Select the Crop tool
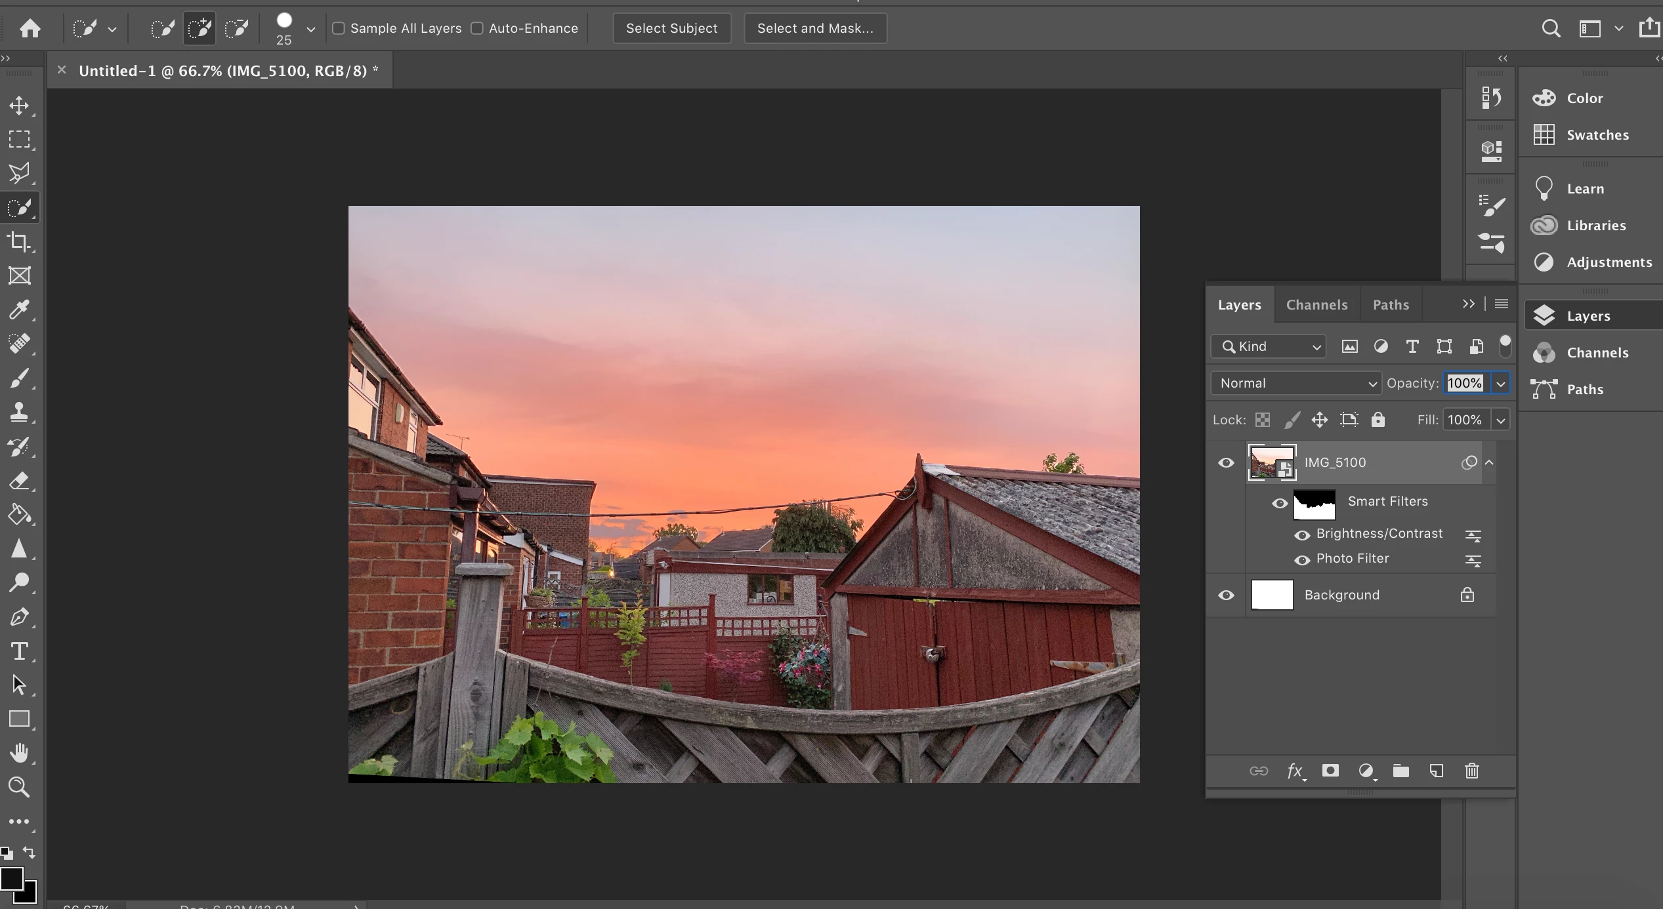Screen dimensions: 1663x909 [x=19, y=242]
